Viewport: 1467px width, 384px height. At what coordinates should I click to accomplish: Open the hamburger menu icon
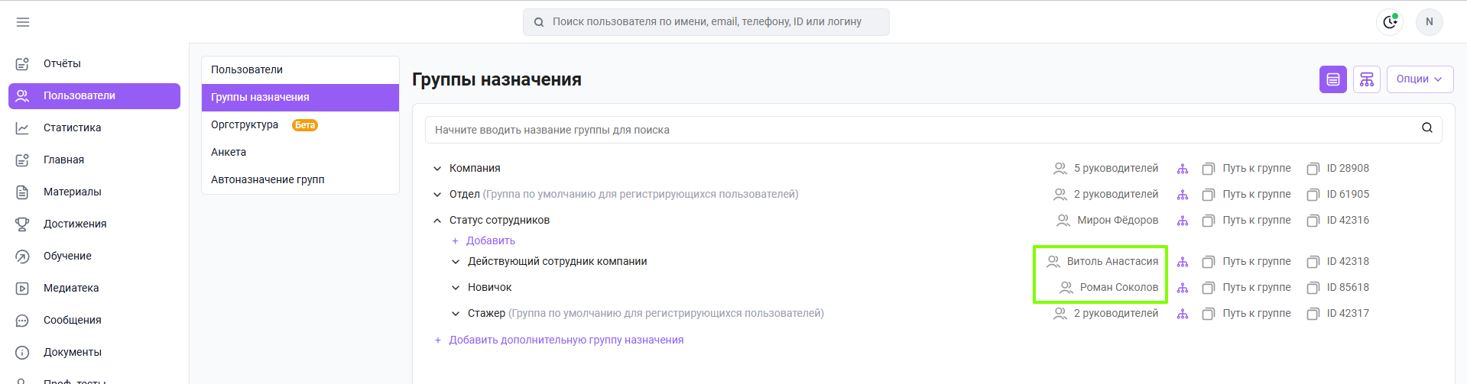[x=23, y=22]
